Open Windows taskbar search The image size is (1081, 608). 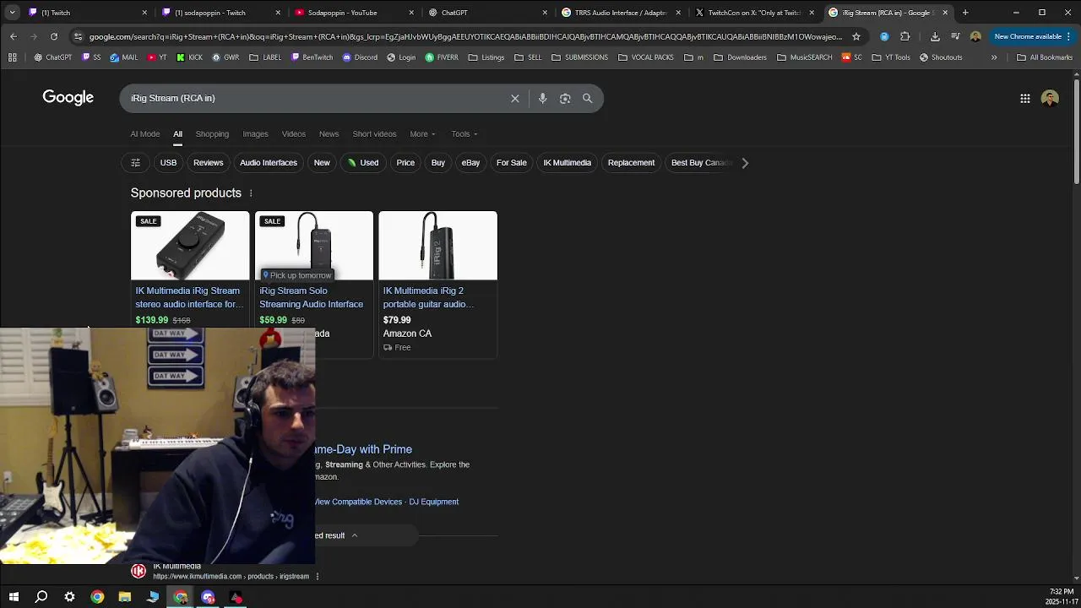pyautogui.click(x=41, y=597)
